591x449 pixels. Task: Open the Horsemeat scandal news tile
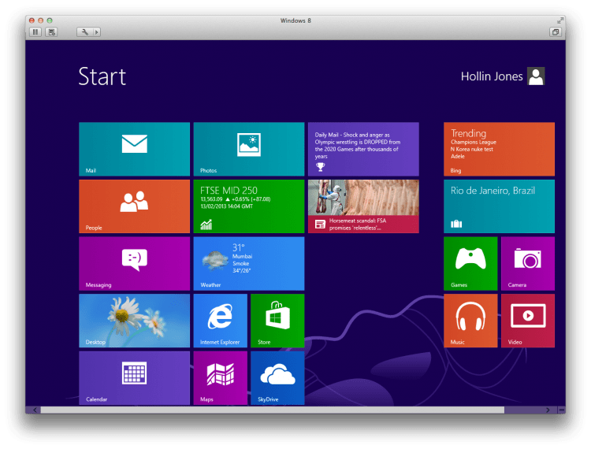(x=363, y=206)
